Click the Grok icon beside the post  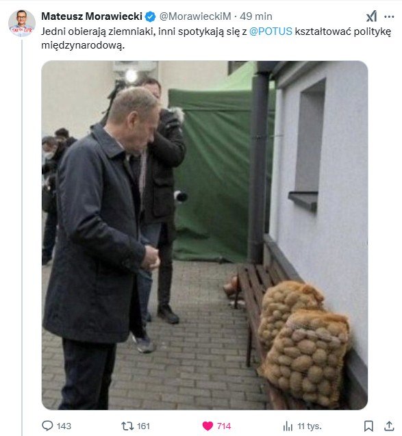click(x=371, y=16)
